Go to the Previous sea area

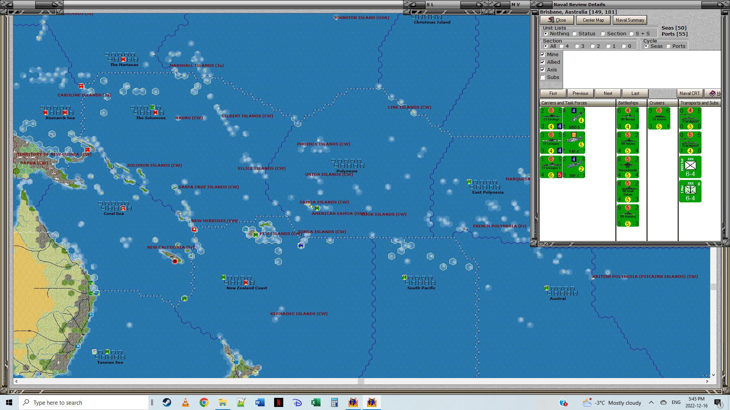(x=581, y=93)
